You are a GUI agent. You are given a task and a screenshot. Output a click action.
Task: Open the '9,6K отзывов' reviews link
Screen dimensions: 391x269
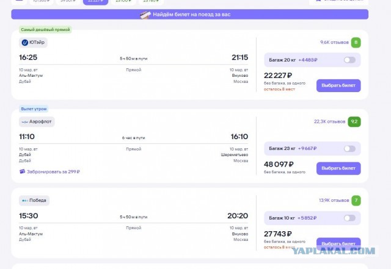(x=334, y=42)
